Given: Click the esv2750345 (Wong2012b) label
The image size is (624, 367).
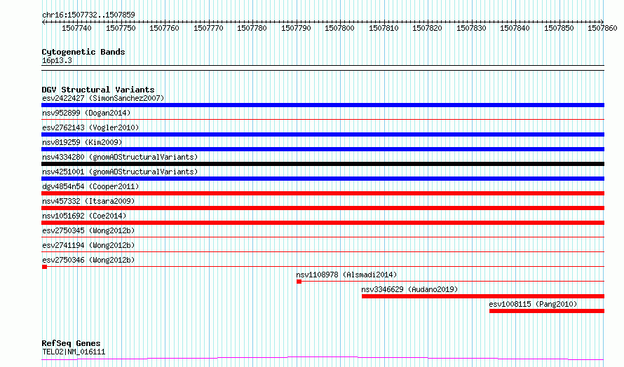Looking at the screenshot, I should [88, 230].
